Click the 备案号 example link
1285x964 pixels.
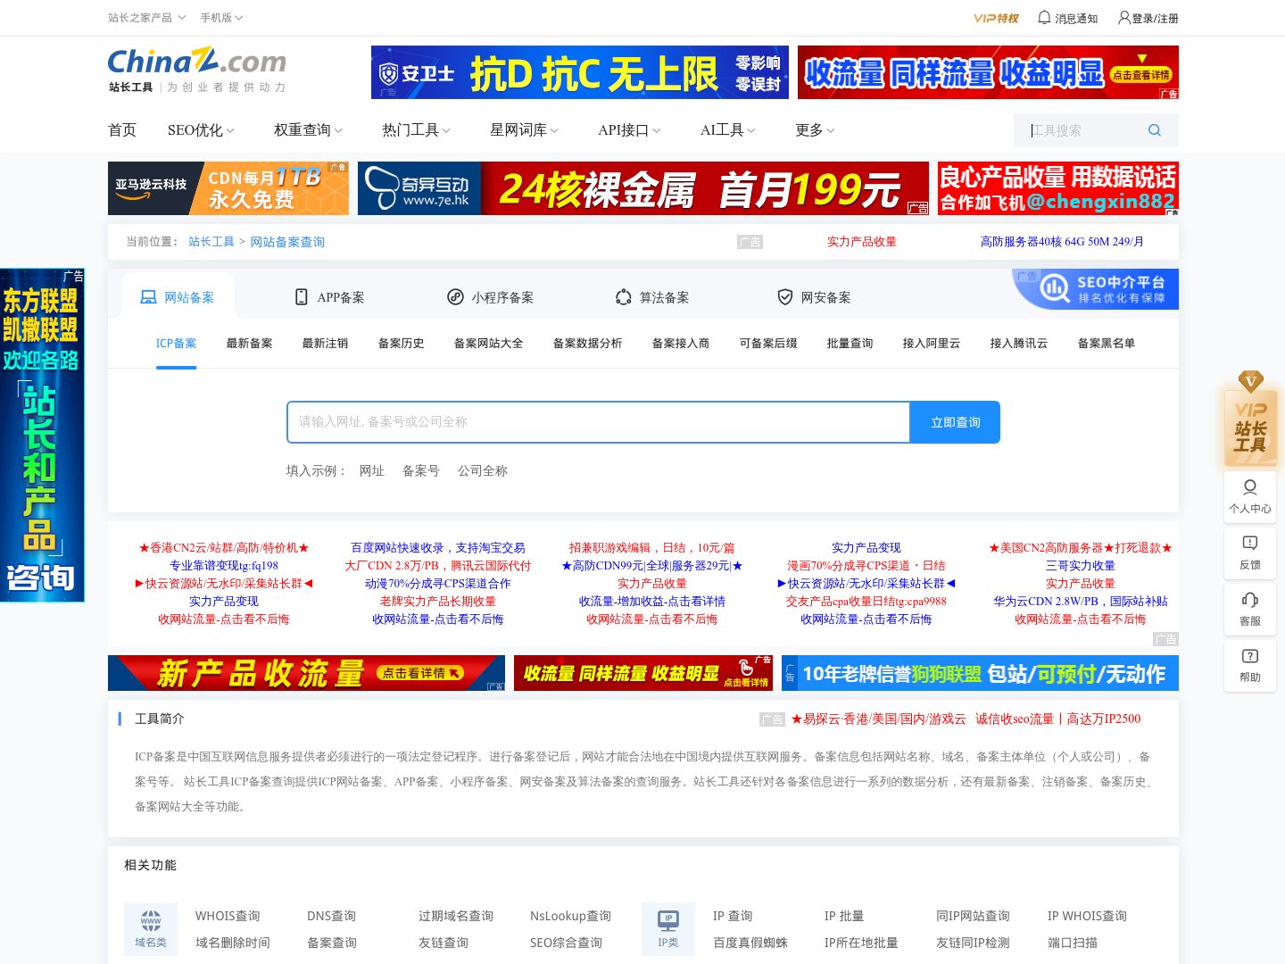(420, 471)
